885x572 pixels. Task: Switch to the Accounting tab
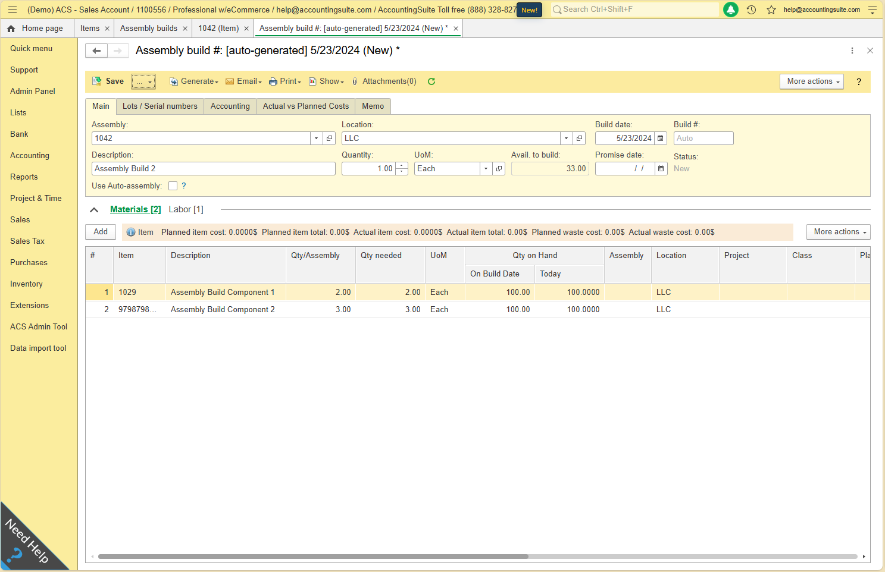click(230, 106)
